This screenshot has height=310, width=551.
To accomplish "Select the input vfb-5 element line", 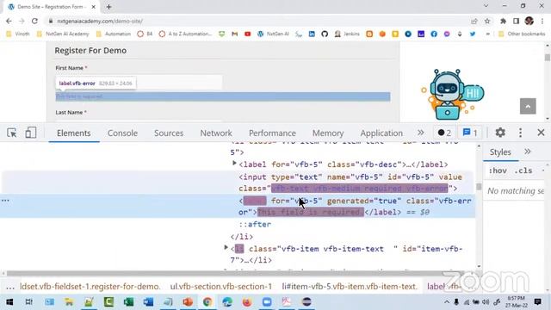I will 351,183.
